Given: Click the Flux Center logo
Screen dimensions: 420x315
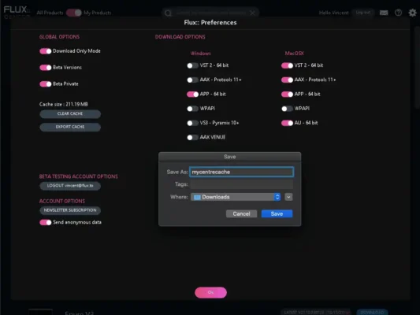Looking at the screenshot, I should point(17,13).
